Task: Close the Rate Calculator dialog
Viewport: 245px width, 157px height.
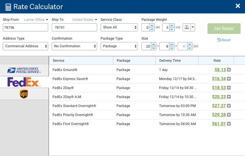Action: (238, 6)
